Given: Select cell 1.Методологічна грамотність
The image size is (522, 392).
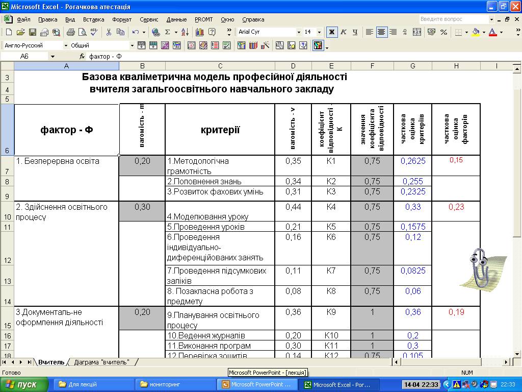Looking at the screenshot, I should tap(220, 166).
